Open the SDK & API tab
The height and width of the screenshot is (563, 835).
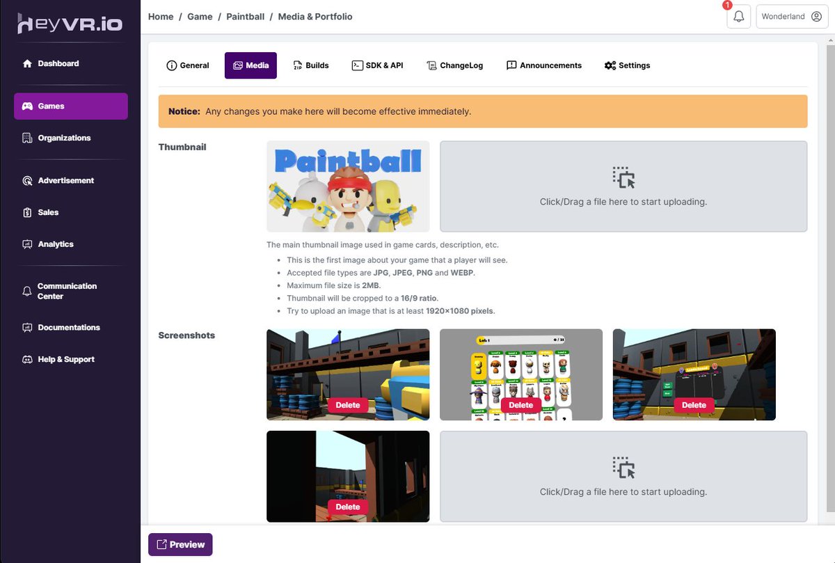[377, 65]
